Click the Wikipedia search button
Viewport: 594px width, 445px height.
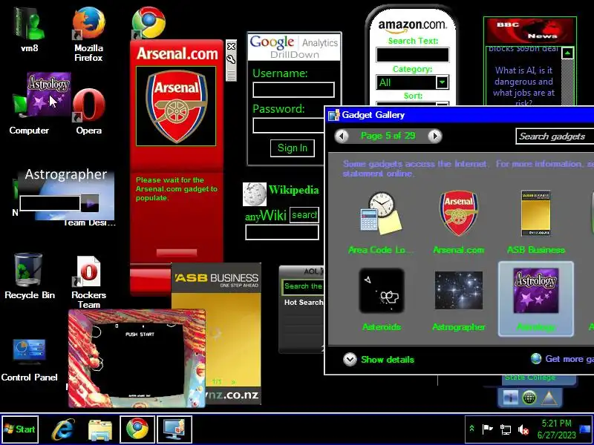point(304,215)
